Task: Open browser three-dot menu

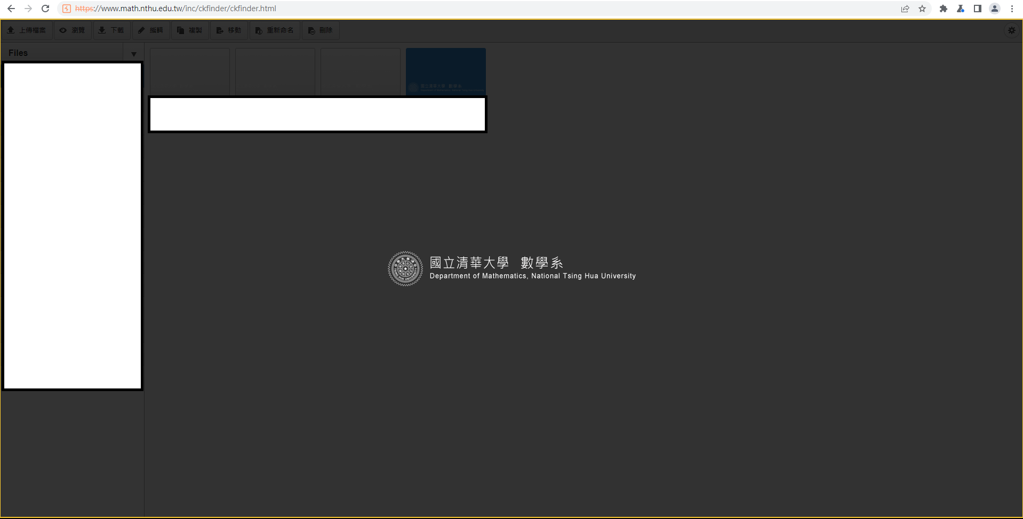Action: [x=1012, y=9]
